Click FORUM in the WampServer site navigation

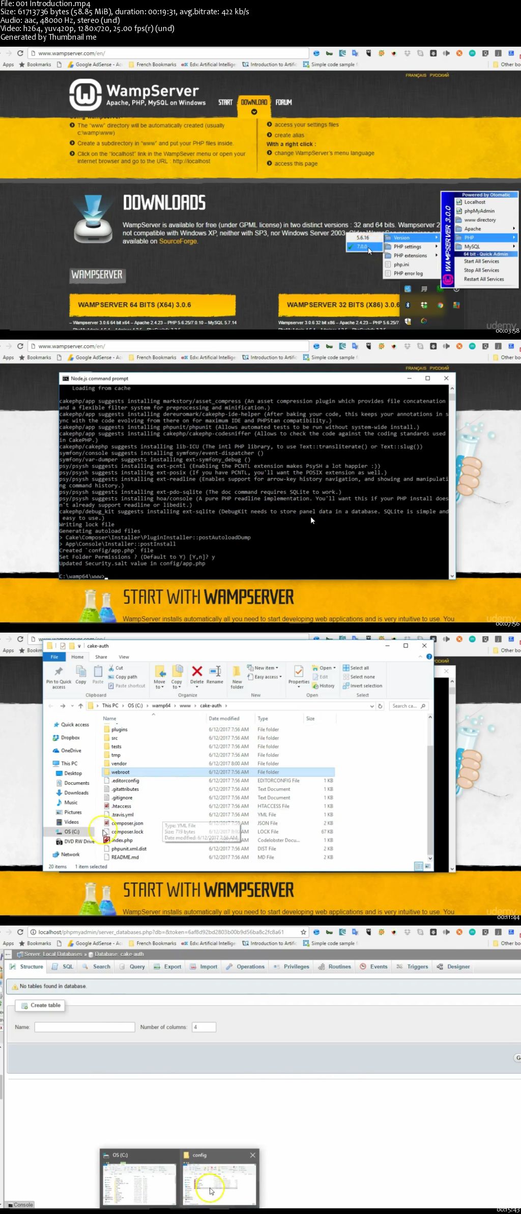pos(283,102)
